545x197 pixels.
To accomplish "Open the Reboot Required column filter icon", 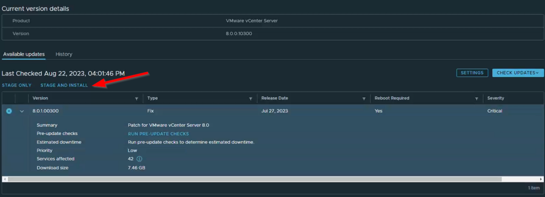I will point(476,99).
